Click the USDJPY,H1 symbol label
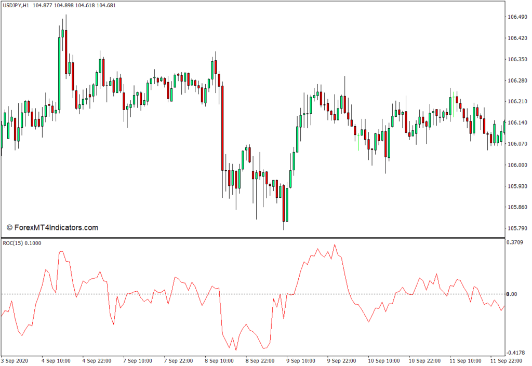Screen dimensions: 532x366 coord(17,6)
